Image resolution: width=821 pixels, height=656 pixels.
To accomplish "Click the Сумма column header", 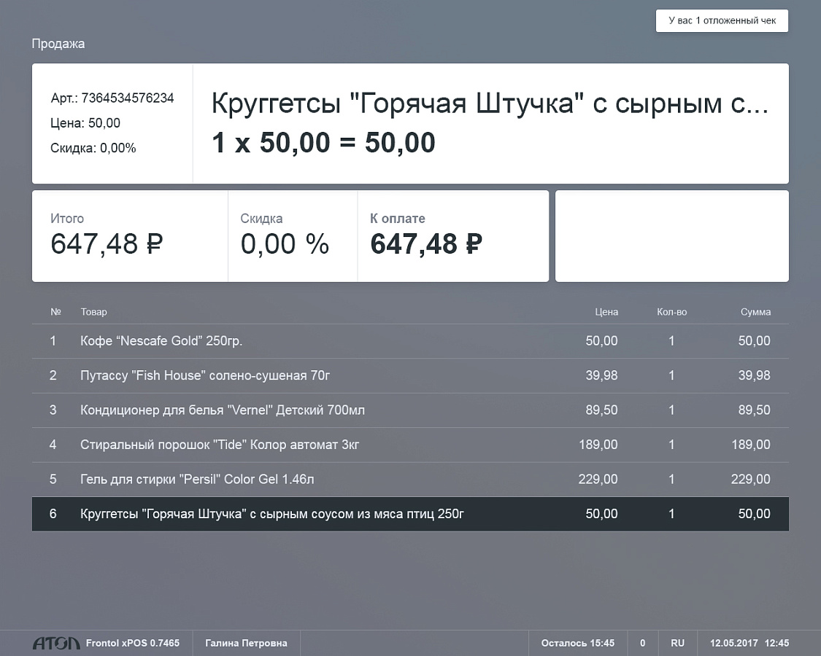I will [x=755, y=312].
